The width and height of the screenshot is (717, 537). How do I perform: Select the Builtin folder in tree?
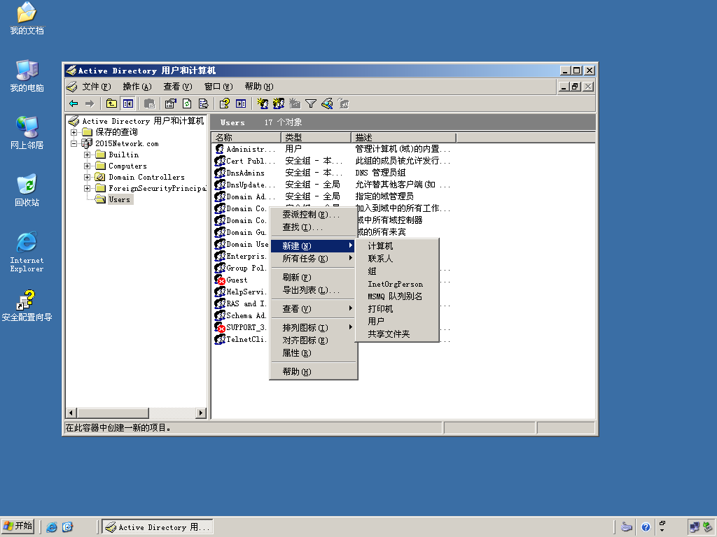click(x=123, y=155)
